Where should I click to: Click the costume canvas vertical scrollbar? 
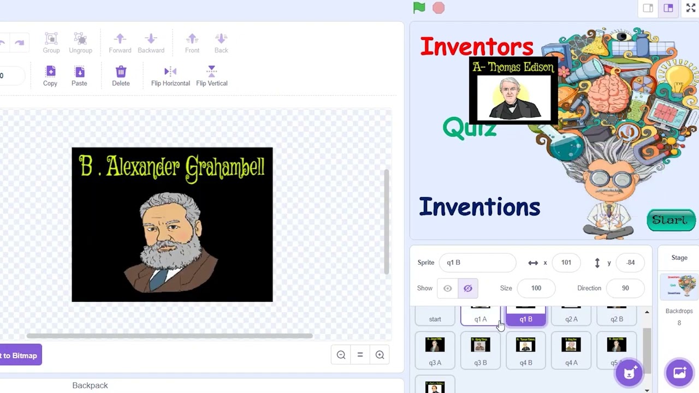pos(387,221)
